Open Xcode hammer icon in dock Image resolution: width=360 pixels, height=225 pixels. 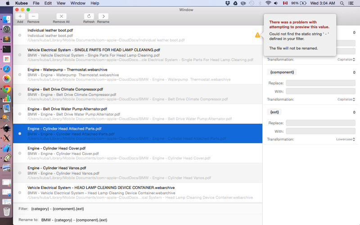tap(7, 148)
